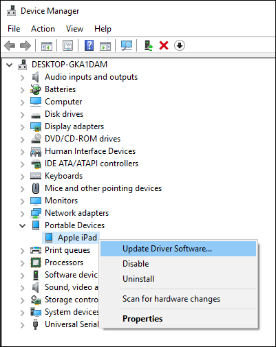The height and width of the screenshot is (347, 276).
Task: Select the Apple iPad label
Action: pos(77,238)
